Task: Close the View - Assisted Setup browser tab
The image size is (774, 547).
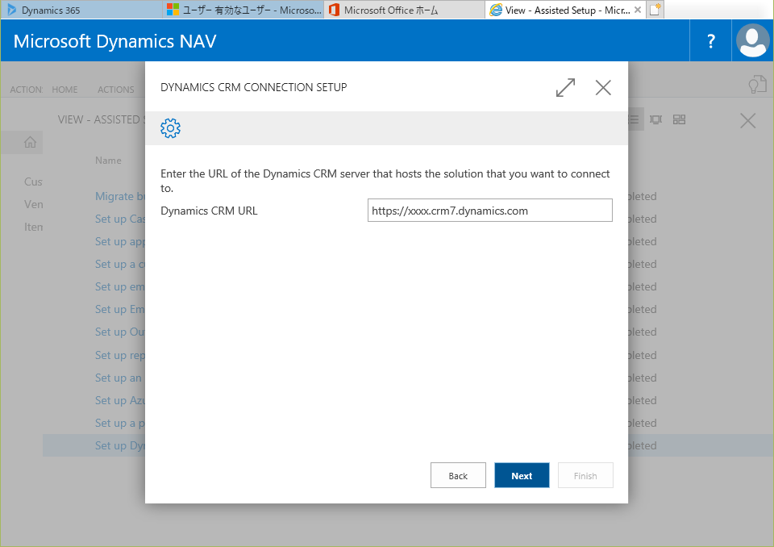Action: [x=638, y=10]
